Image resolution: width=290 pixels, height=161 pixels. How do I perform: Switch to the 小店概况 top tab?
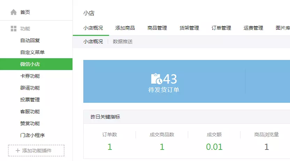pyautogui.click(x=93, y=28)
